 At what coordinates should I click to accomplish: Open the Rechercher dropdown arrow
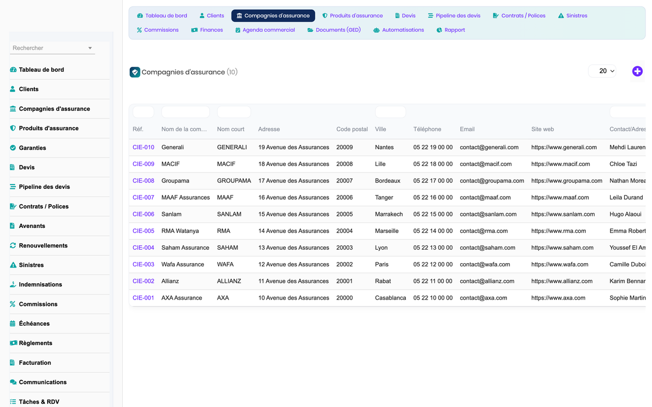(90, 48)
